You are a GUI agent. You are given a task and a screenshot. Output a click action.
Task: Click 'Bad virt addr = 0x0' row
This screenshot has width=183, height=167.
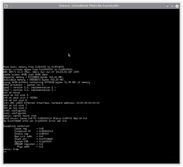[x=29, y=136]
